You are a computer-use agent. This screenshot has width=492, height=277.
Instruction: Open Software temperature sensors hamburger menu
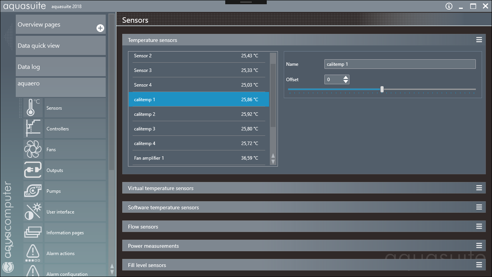pos(479,207)
